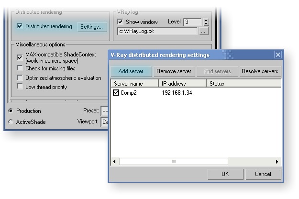This screenshot has width=299, height=199.
Task: Enable the Distributed rendering checkbox
Action: (20, 27)
